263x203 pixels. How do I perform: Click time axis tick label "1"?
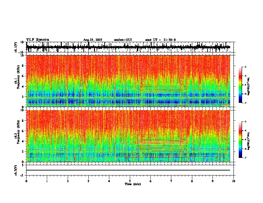click(x=47, y=181)
